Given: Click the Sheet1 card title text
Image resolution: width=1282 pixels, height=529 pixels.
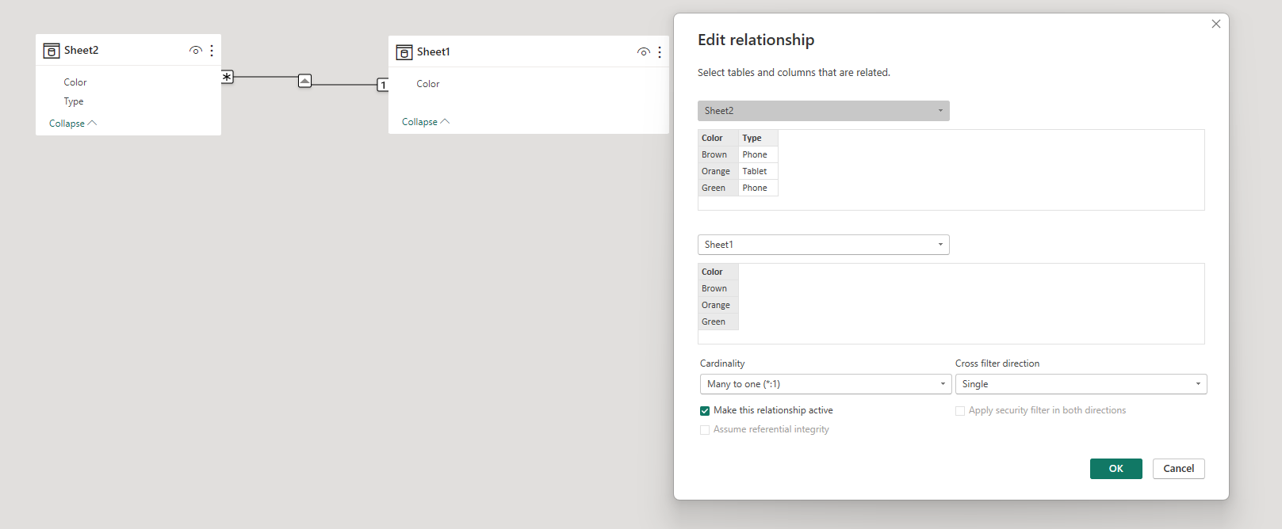Looking at the screenshot, I should (434, 52).
